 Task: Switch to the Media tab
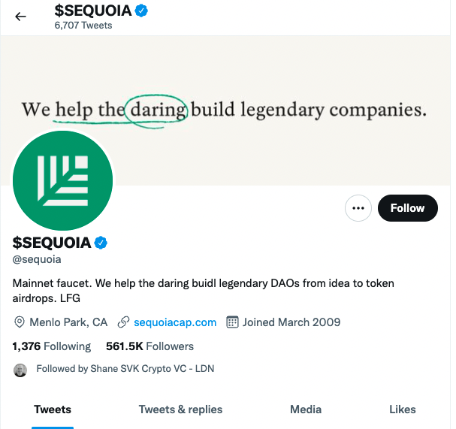pyautogui.click(x=306, y=409)
